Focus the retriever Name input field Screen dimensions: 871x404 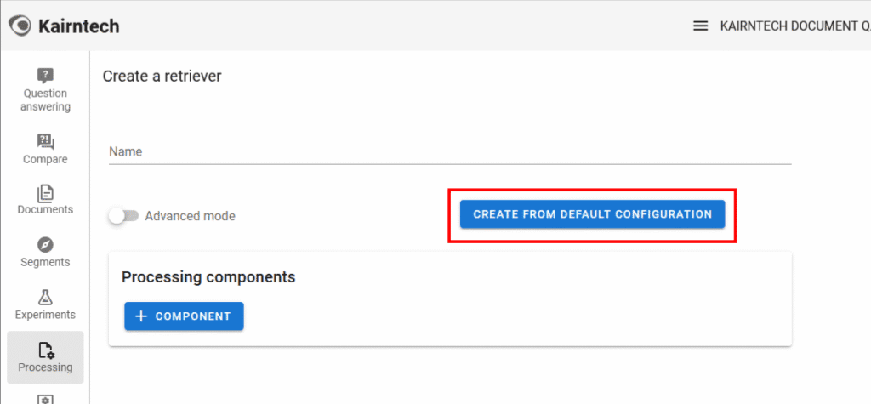click(x=450, y=151)
